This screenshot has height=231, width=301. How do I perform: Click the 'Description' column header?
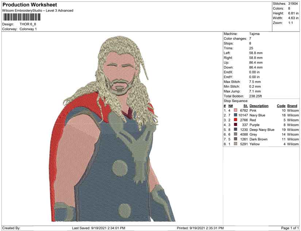pos(259,106)
